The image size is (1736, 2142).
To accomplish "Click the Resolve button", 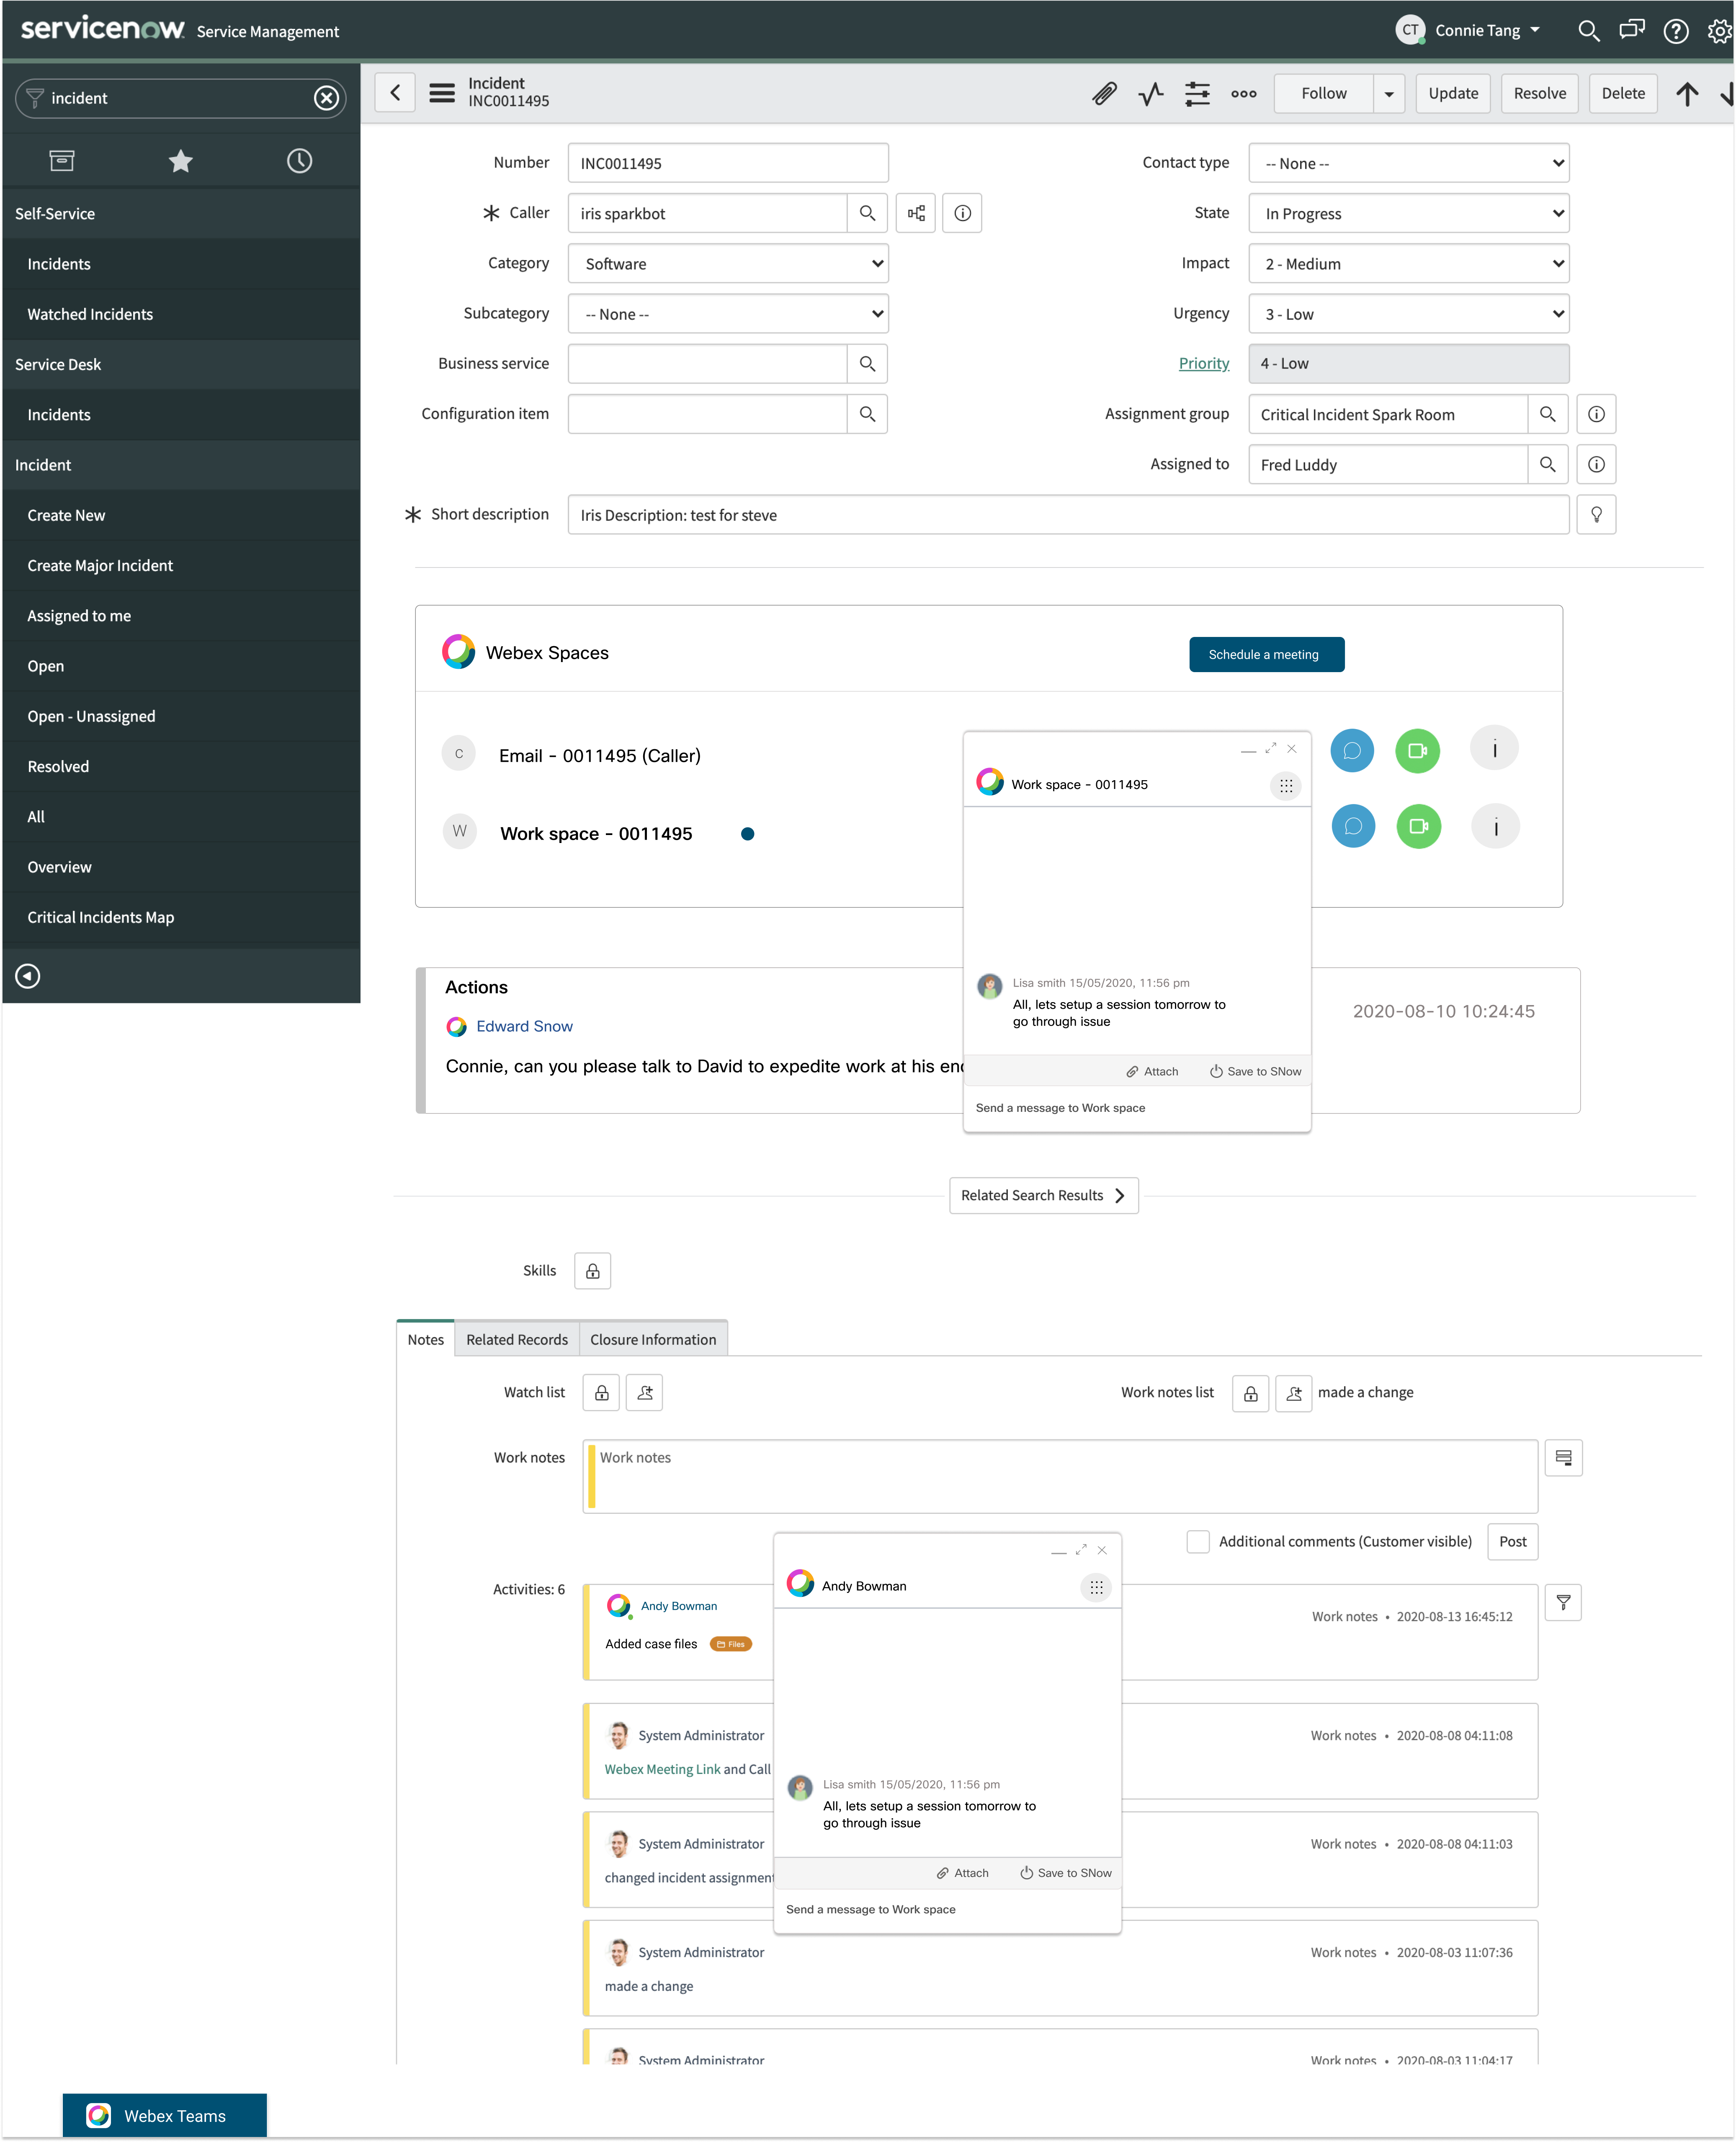I will coord(1539,94).
